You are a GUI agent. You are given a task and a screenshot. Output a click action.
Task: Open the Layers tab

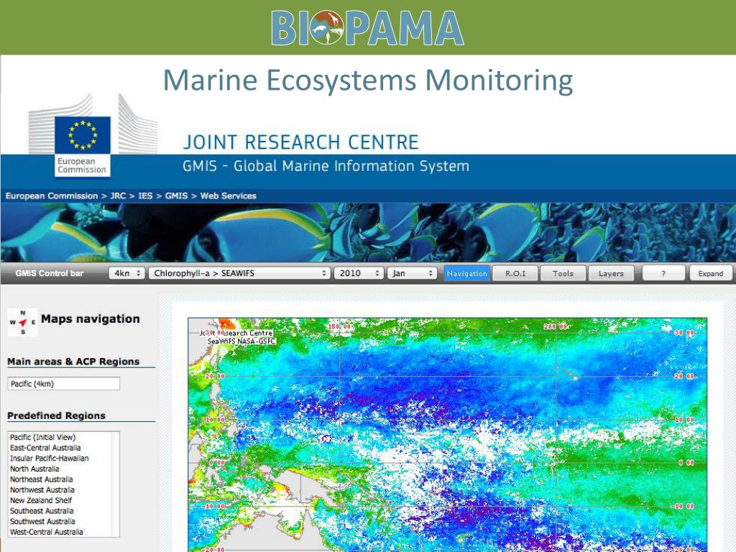pyautogui.click(x=611, y=273)
